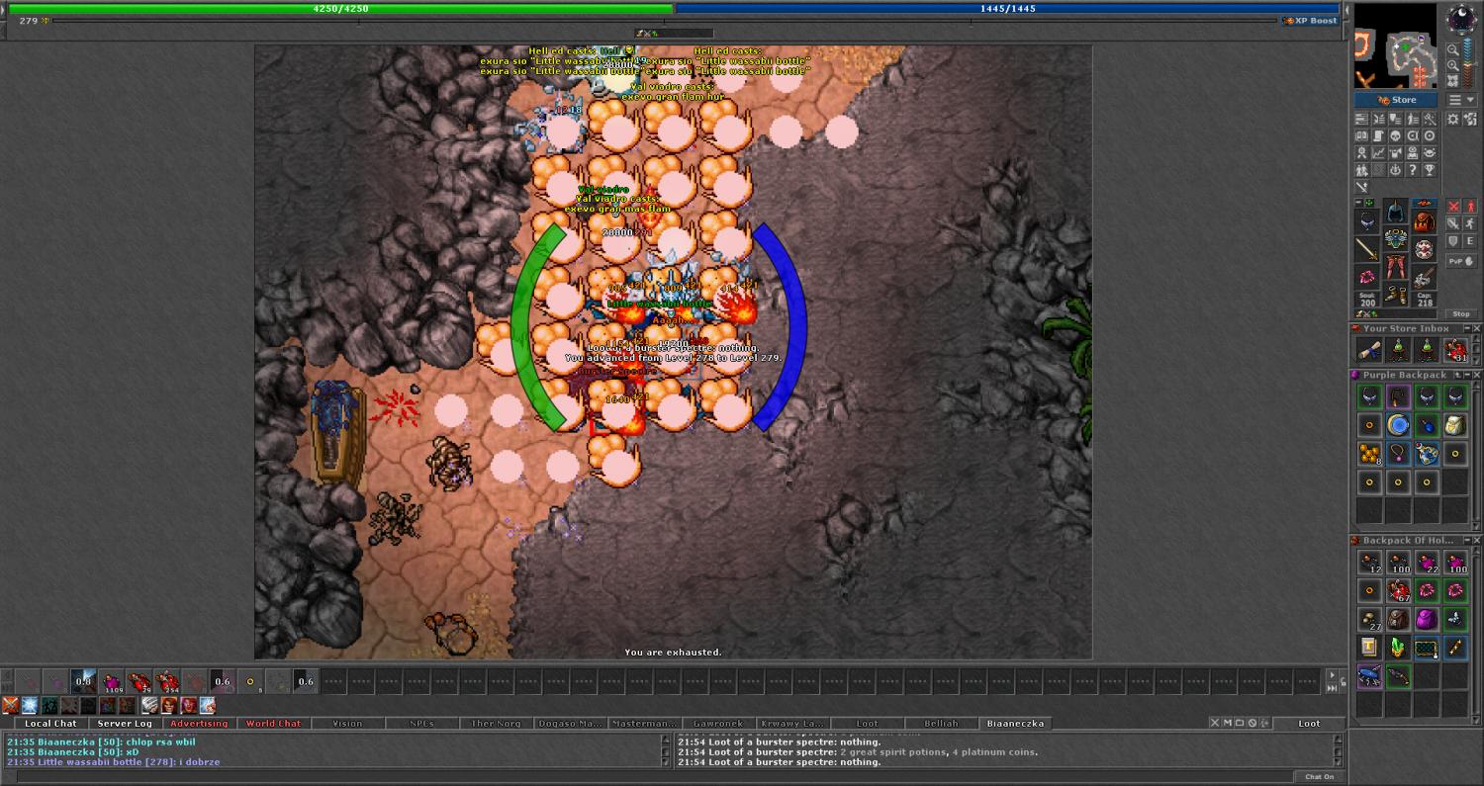1484x786 pixels.
Task: Use action bar rune with count 254
Action: [167, 681]
